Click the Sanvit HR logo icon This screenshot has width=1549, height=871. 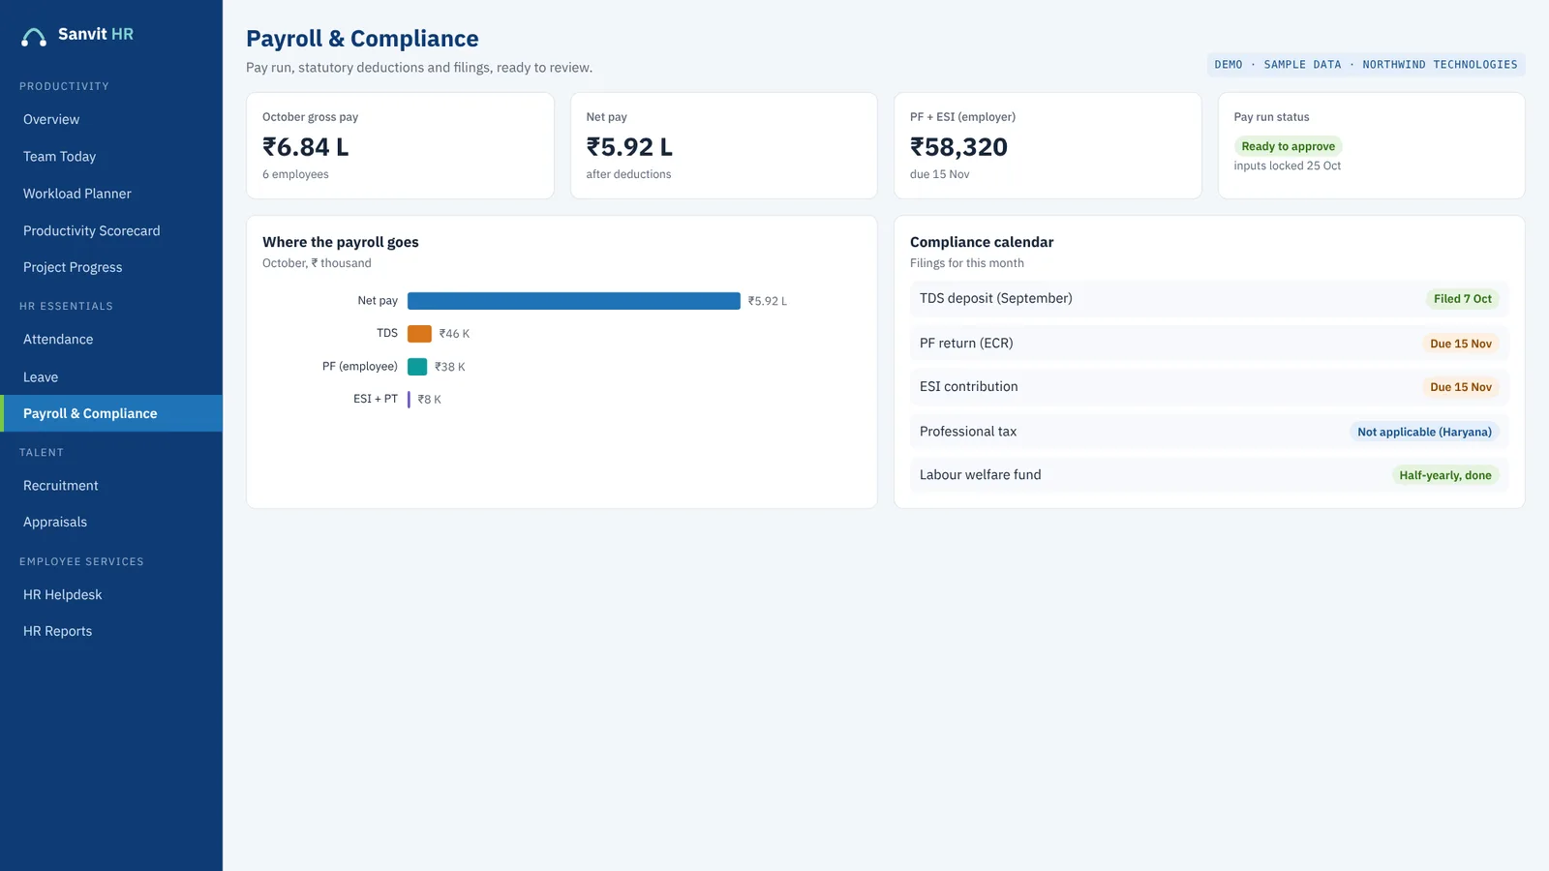(34, 37)
